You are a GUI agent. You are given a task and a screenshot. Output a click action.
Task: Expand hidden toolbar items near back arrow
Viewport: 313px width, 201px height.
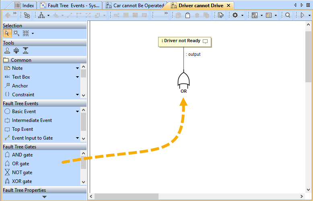(15, 13)
